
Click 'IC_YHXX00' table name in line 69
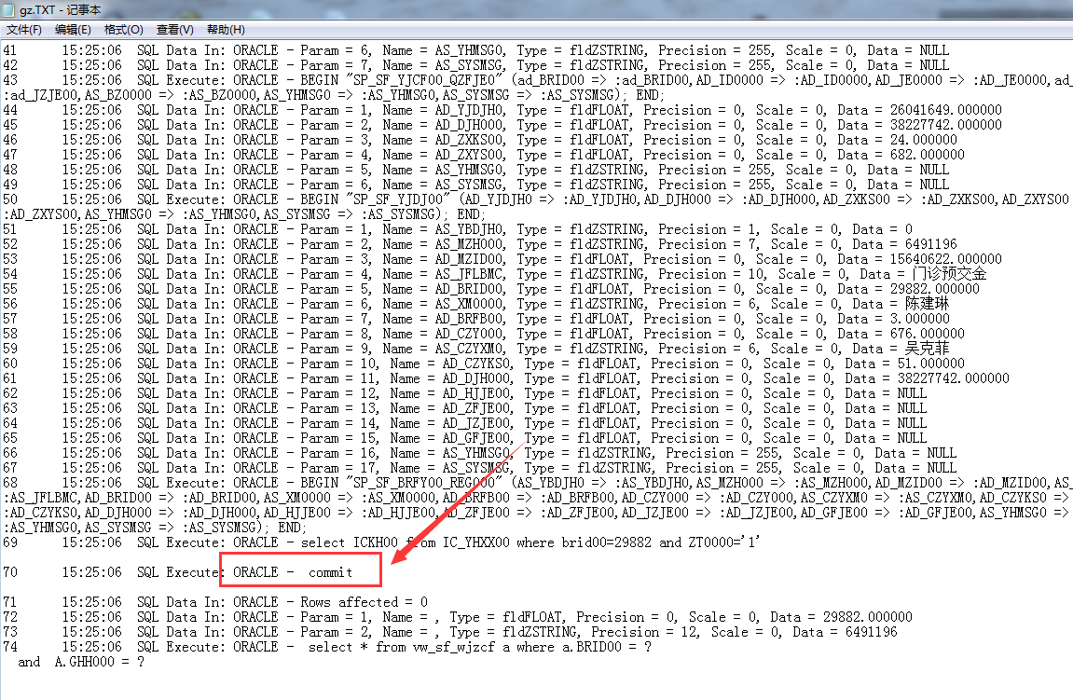475,542
